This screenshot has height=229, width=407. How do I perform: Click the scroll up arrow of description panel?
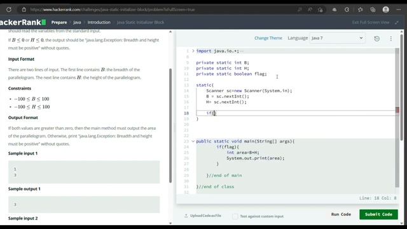[x=170, y=32]
